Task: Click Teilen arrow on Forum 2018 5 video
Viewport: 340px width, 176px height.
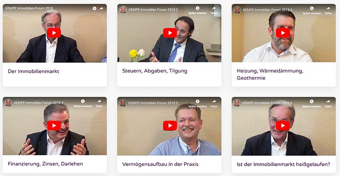Action: pyautogui.click(x=214, y=103)
